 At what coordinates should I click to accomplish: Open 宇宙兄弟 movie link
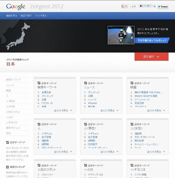[139, 103]
